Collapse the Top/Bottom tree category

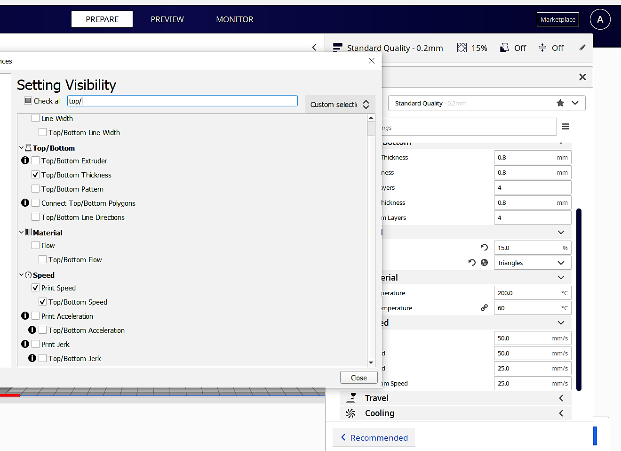click(x=21, y=148)
